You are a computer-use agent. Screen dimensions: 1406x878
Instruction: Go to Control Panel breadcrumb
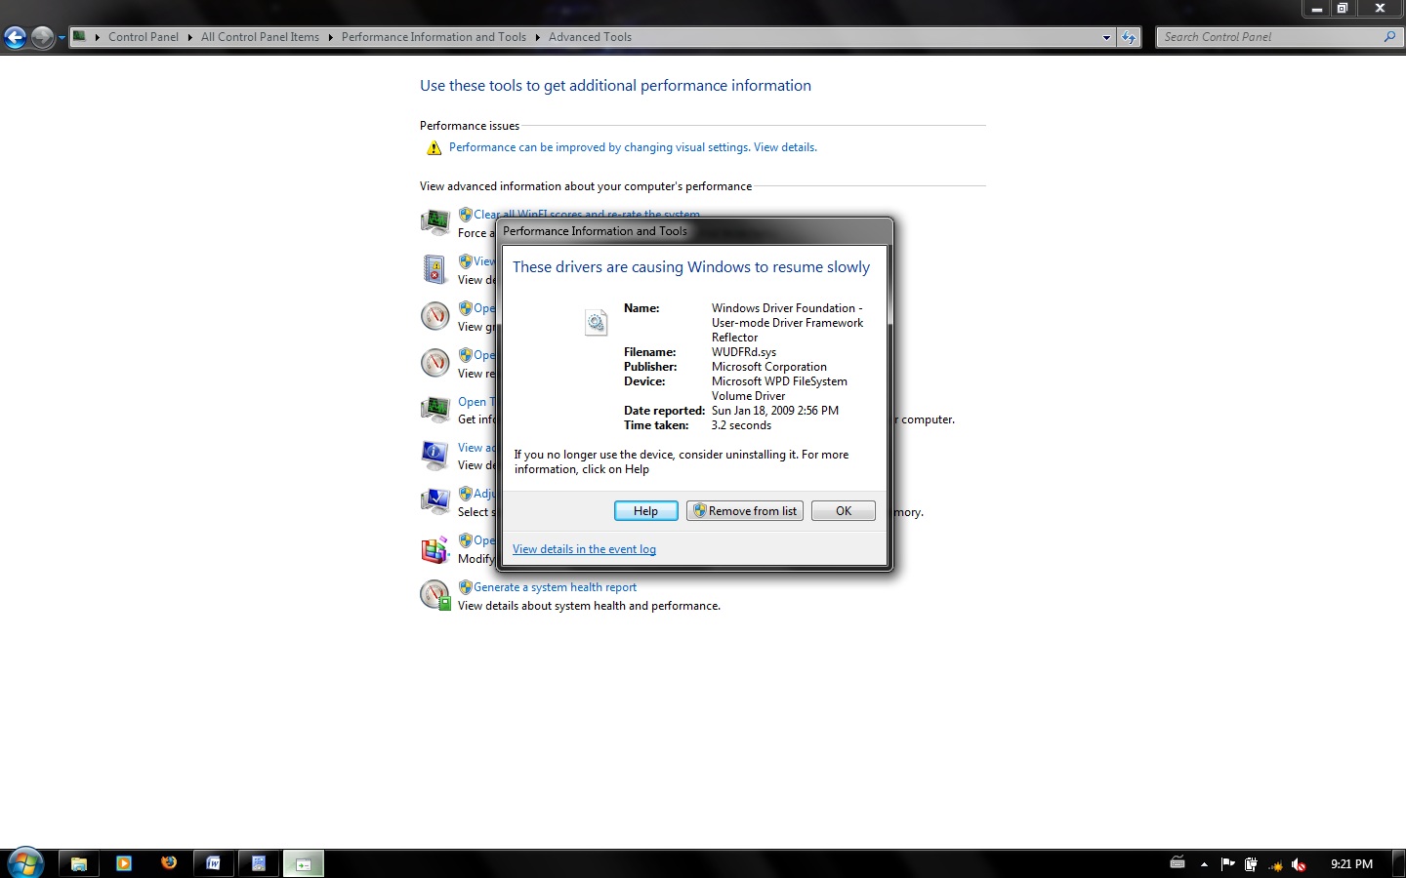click(x=144, y=37)
